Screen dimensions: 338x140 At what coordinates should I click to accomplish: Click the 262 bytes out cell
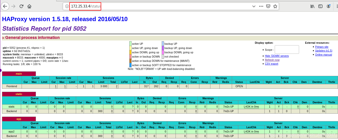pos(154,86)
